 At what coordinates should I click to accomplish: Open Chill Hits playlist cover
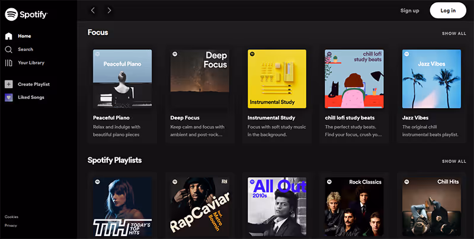pyautogui.click(x=432, y=206)
